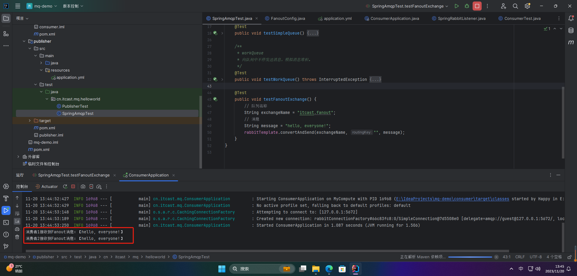The width and height of the screenshot is (577, 276).
Task: Click console horizontal scrollbar
Action: [x=267, y=251]
